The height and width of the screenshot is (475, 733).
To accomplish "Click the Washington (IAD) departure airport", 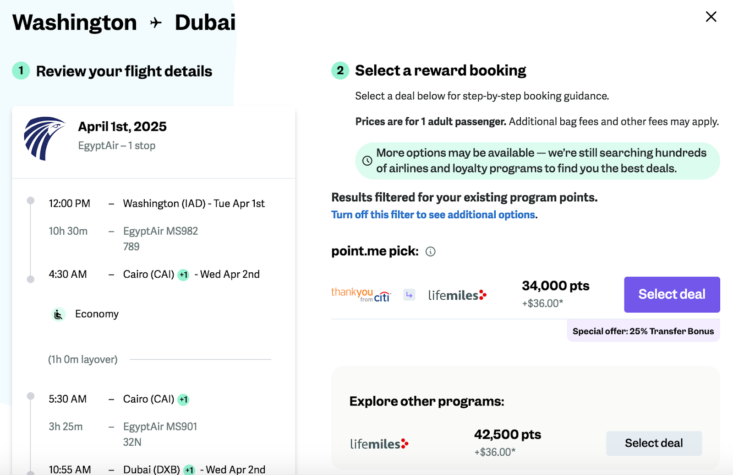I will pyautogui.click(x=164, y=204).
